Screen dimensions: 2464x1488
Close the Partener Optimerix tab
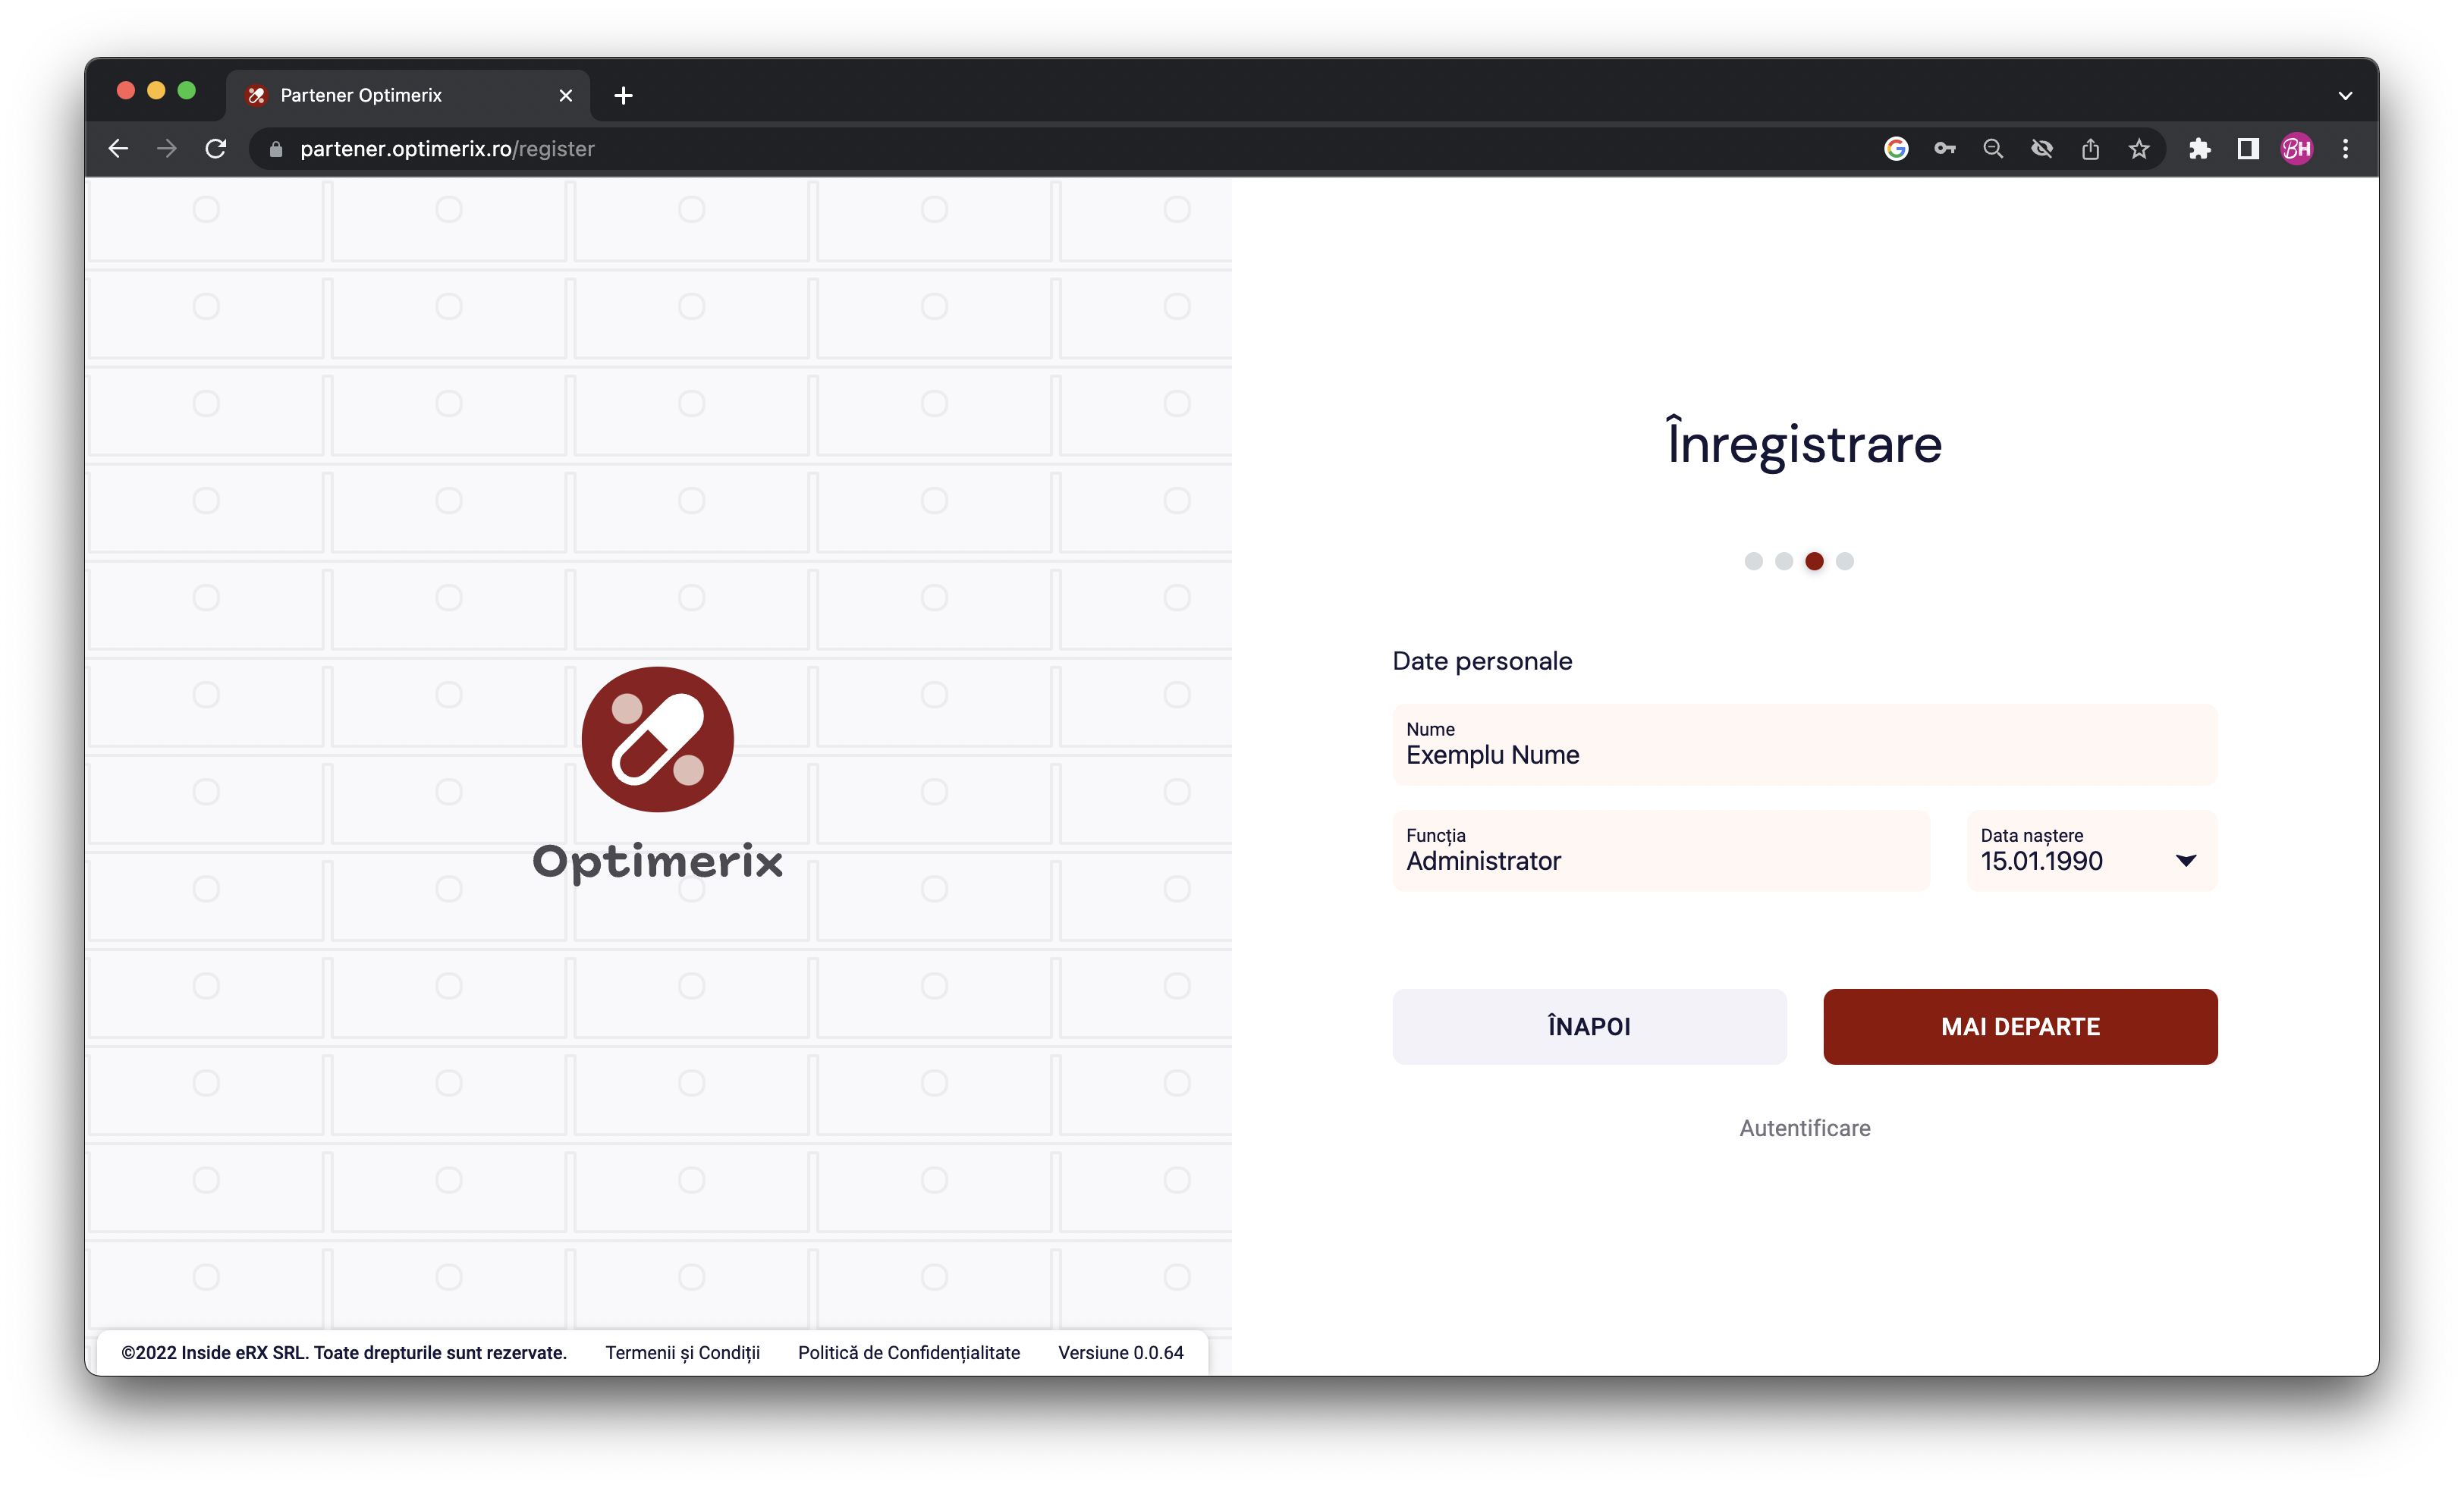pyautogui.click(x=566, y=95)
